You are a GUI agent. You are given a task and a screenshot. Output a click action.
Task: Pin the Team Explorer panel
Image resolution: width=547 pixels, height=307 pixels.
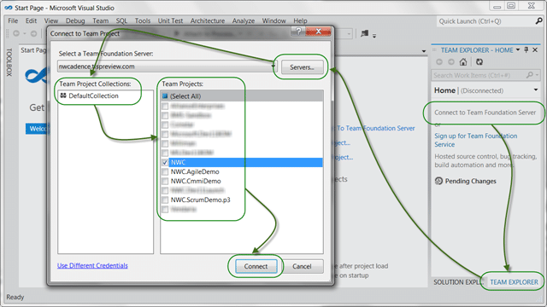pos(526,50)
